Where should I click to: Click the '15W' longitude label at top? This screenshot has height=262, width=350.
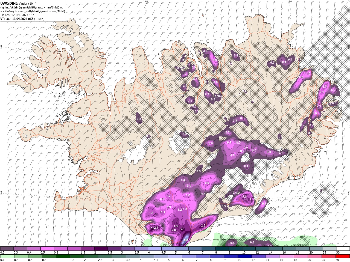pos(289,1)
